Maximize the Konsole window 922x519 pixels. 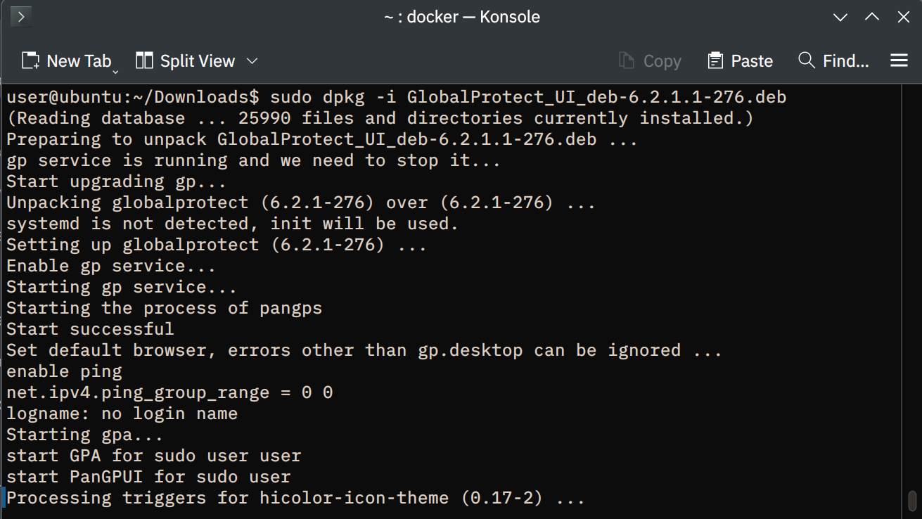(872, 17)
